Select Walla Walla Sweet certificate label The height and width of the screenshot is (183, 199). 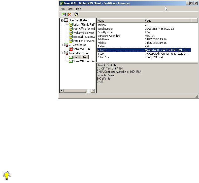(x=84, y=33)
